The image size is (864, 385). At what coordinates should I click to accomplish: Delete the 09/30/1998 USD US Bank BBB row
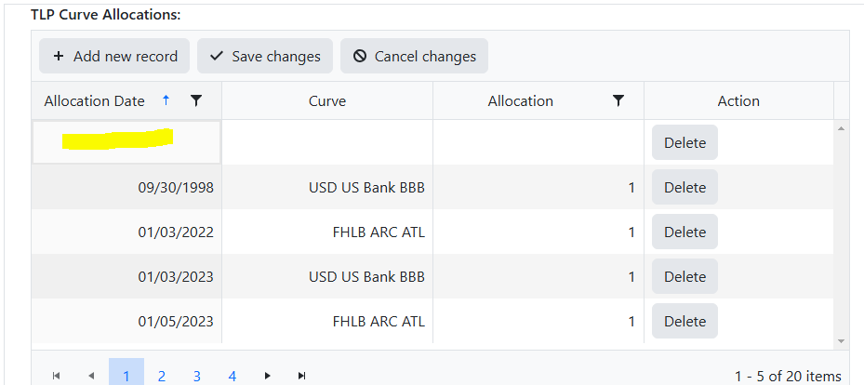[x=685, y=187]
